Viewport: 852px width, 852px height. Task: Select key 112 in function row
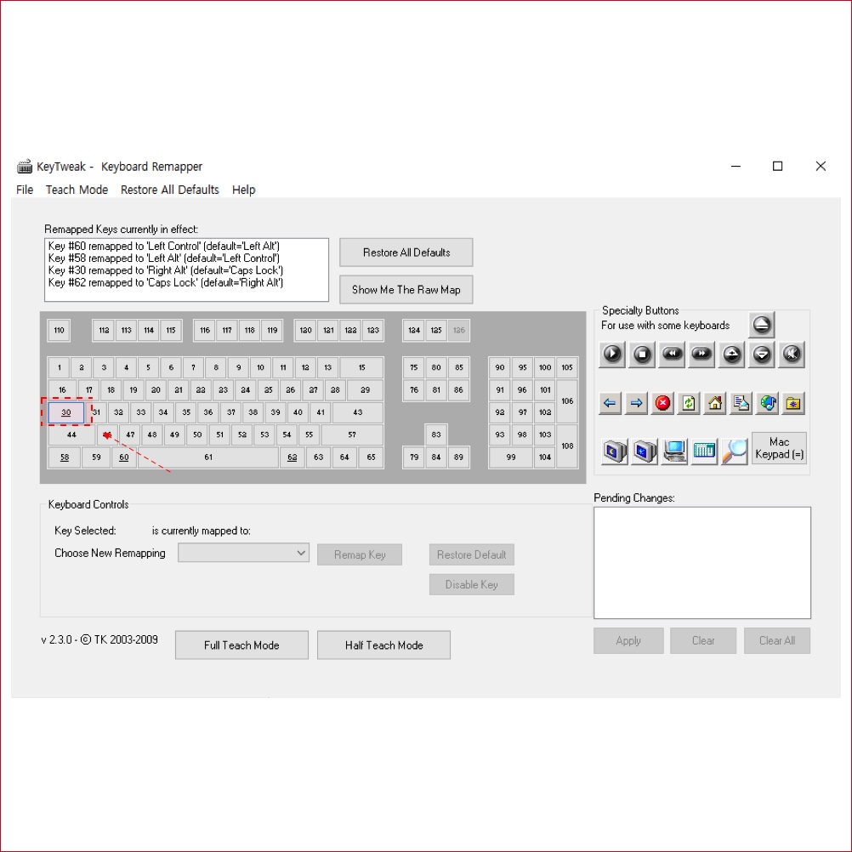pos(104,330)
